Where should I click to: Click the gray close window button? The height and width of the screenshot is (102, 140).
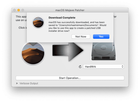(15, 10)
